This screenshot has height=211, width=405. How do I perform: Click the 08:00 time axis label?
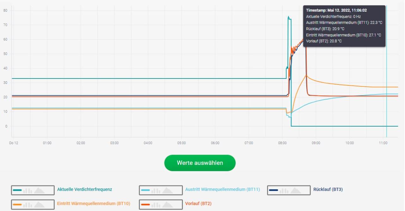[282, 143]
